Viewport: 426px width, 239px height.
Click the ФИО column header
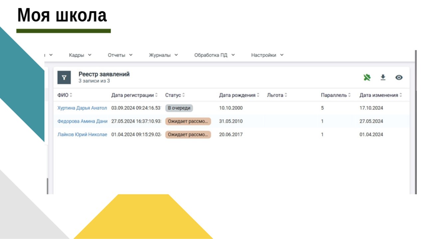tap(63, 95)
